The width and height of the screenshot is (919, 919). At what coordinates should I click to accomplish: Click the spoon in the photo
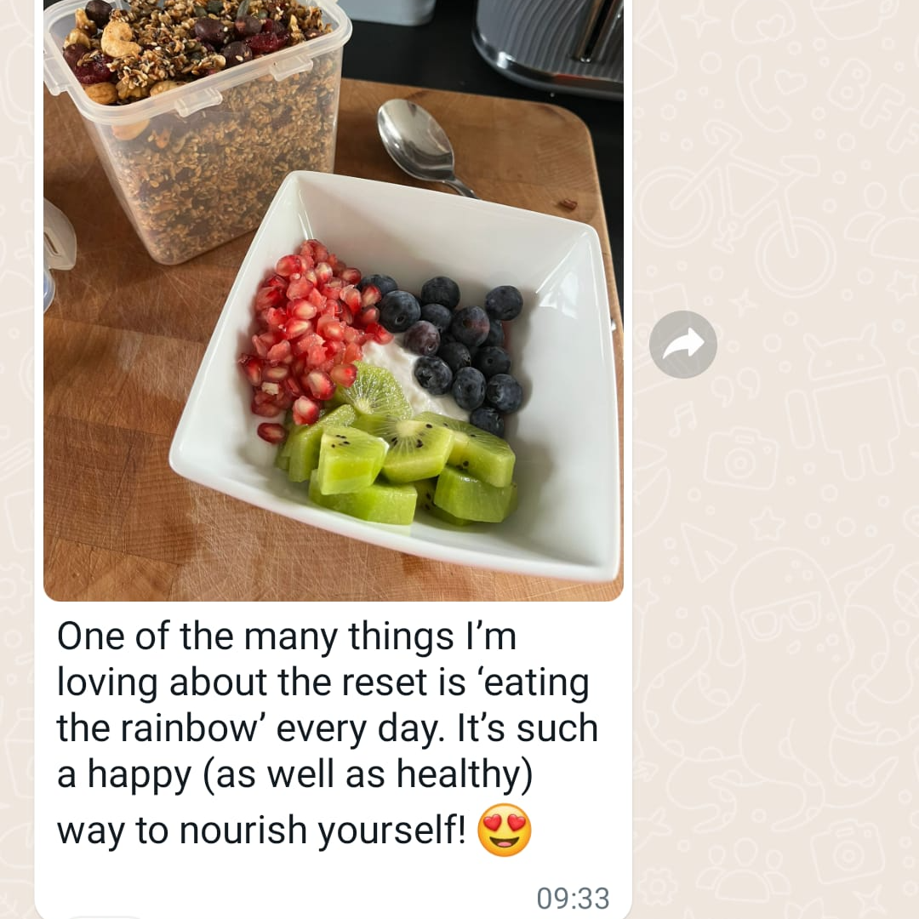(x=421, y=146)
